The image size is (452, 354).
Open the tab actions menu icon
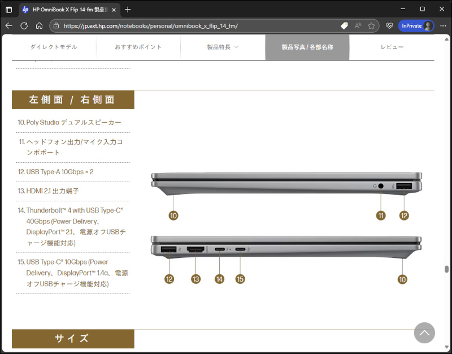pos(9,10)
